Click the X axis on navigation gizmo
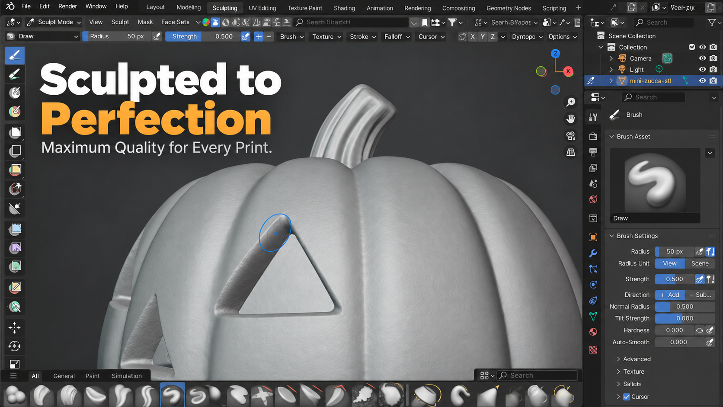The width and height of the screenshot is (723, 407). tap(568, 71)
